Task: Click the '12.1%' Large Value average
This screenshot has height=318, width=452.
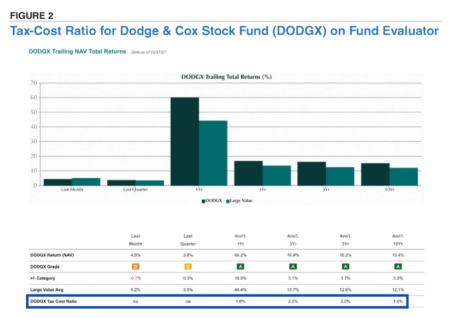Action: pyautogui.click(x=398, y=290)
